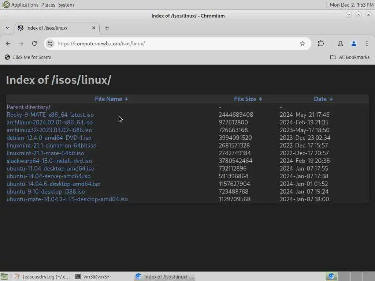Click date 2022-Dec-17 20:57
The image size is (375, 281).
(304, 153)
